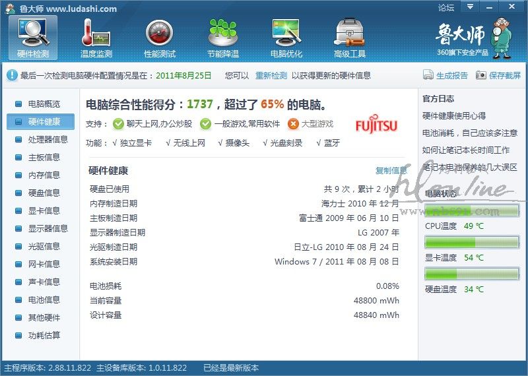Viewport: 528px width, 376px height.
Task: Click the 重新检测 re-detect link
Action: pyautogui.click(x=271, y=75)
